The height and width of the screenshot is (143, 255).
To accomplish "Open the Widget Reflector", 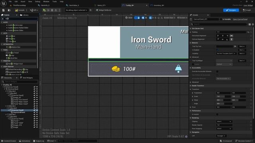I will coord(104,10).
